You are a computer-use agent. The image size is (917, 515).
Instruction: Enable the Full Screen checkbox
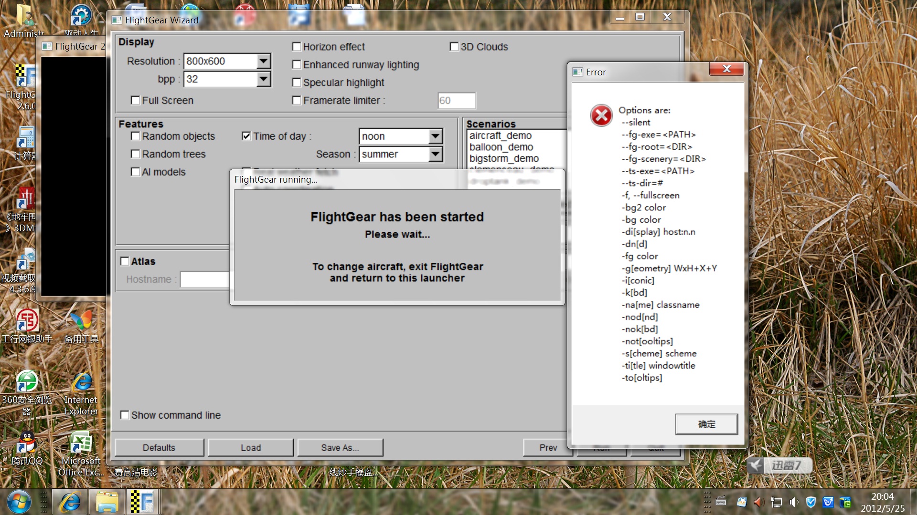[136, 100]
